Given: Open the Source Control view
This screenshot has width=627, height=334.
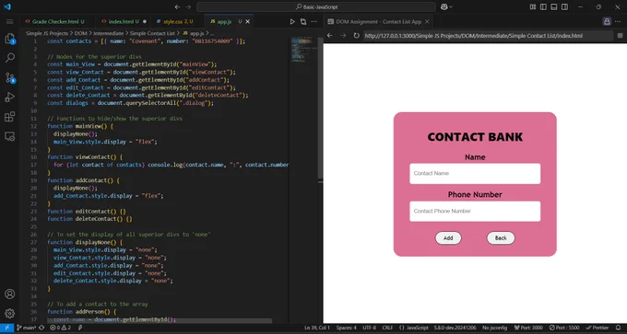Looking at the screenshot, I should click(x=9, y=78).
